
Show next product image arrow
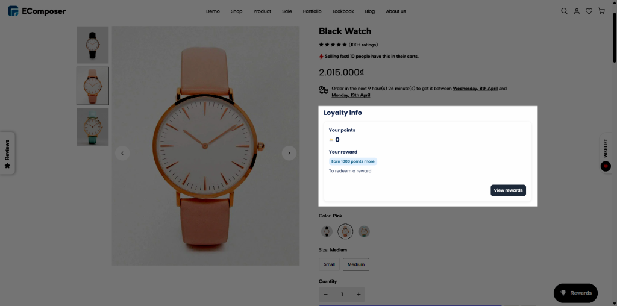coord(289,153)
